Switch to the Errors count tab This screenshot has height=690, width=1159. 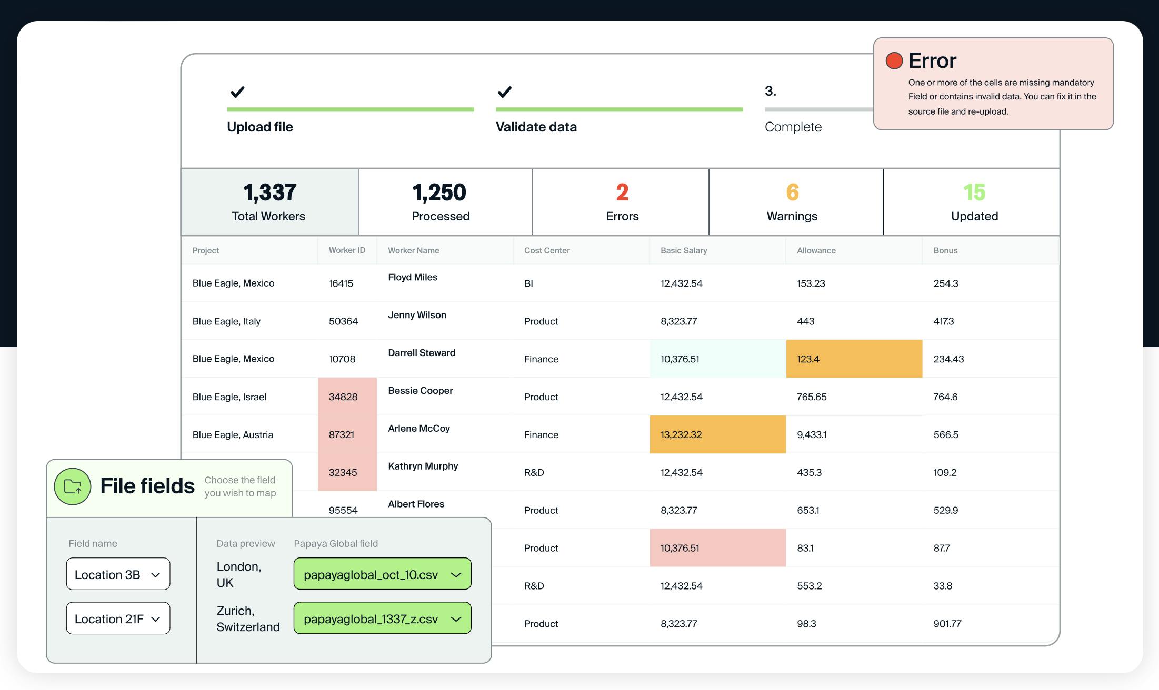pyautogui.click(x=622, y=202)
